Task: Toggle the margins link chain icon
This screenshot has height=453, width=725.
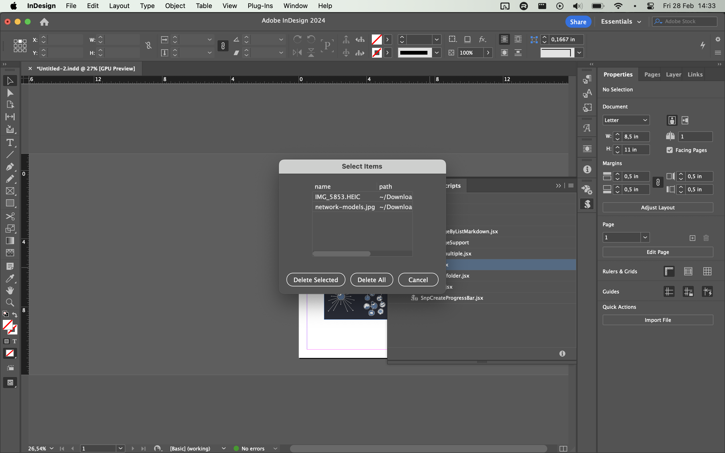Action: (658, 182)
